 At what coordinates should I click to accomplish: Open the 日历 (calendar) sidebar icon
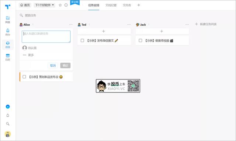(x=8, y=57)
